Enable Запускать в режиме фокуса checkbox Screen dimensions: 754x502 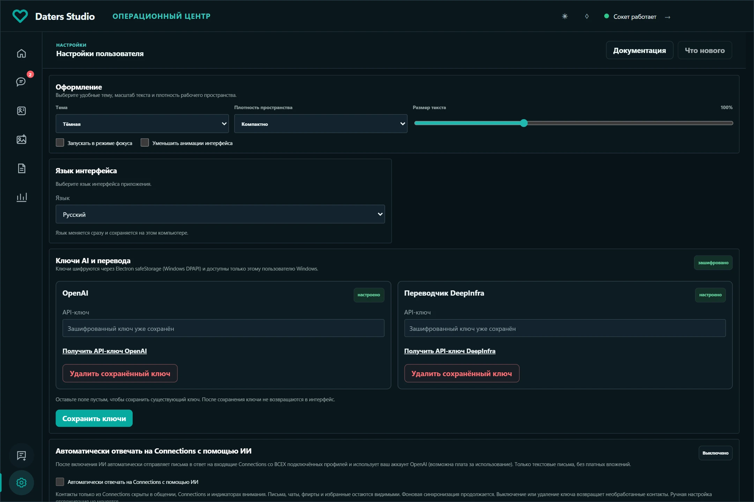[x=60, y=143]
